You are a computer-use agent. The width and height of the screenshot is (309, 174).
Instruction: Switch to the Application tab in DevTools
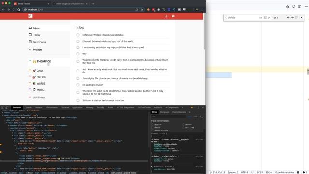(x=77, y=108)
